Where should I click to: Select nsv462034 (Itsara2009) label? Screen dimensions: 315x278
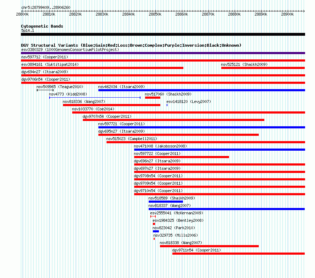121,87
